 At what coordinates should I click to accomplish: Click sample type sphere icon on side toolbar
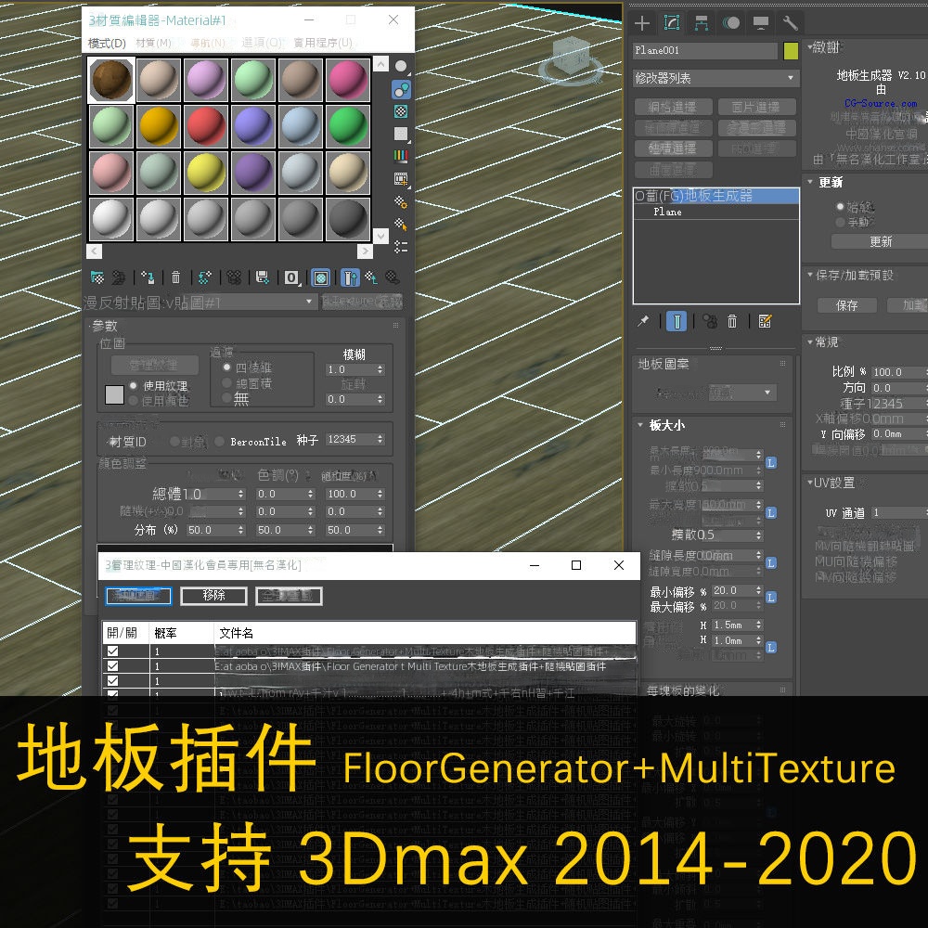tap(401, 67)
